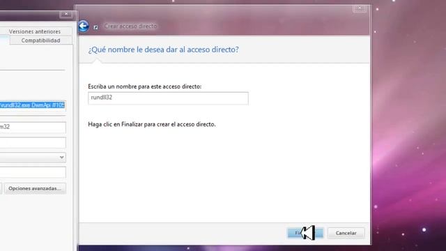446x251 pixels.
Task: Cancel the shortcut creation wizard
Action: [x=346, y=233]
